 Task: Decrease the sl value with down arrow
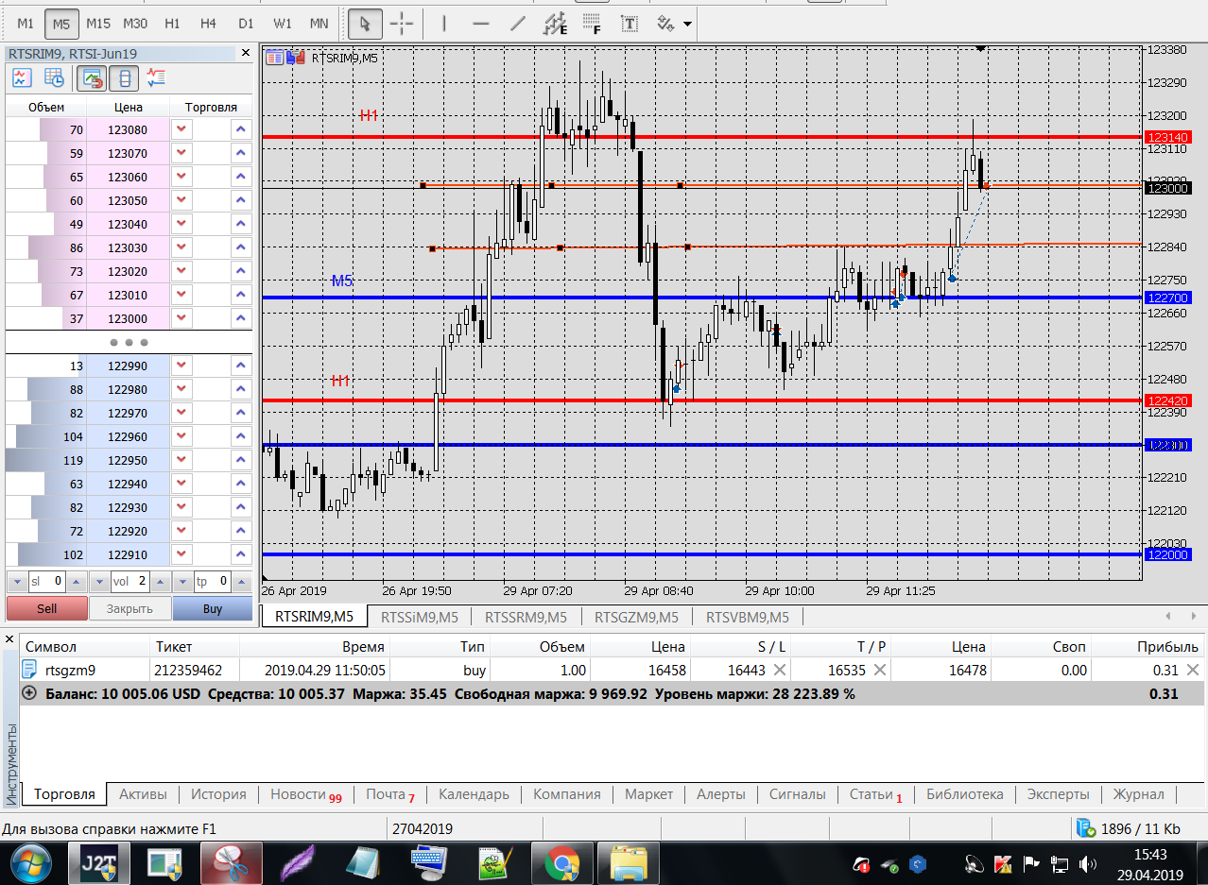click(x=15, y=582)
